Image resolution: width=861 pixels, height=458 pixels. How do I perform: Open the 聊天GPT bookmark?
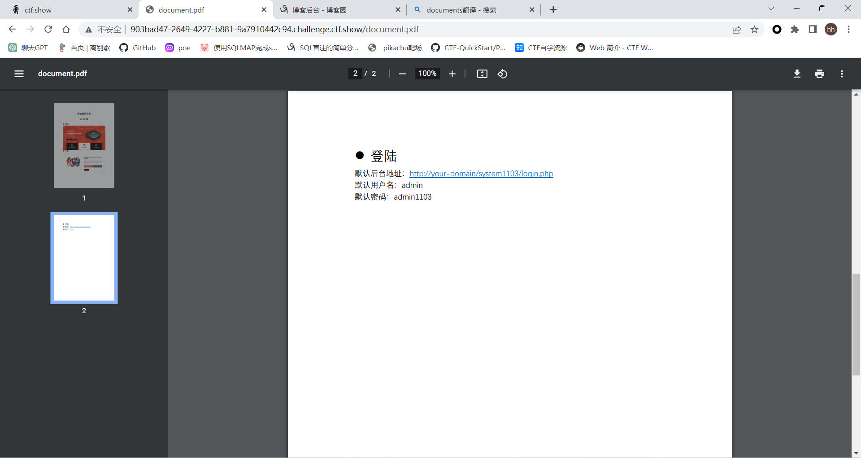28,48
